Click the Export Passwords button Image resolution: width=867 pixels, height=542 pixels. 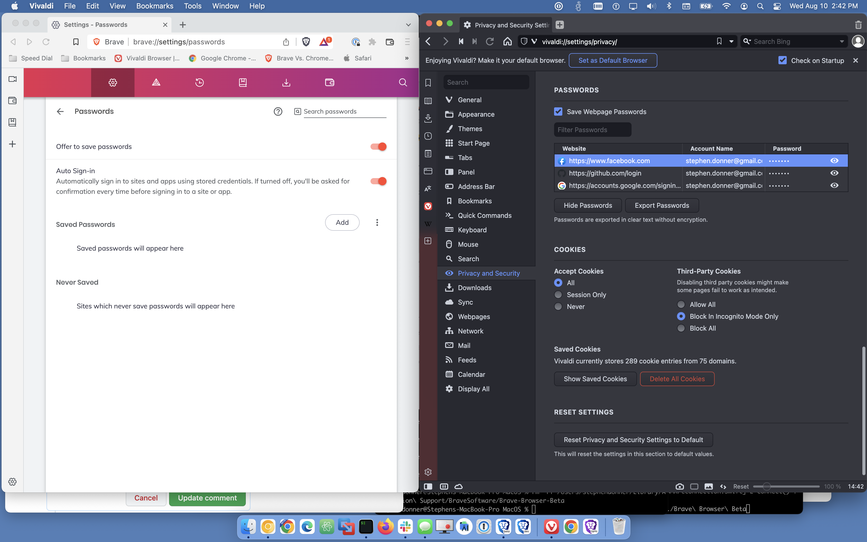pos(662,205)
